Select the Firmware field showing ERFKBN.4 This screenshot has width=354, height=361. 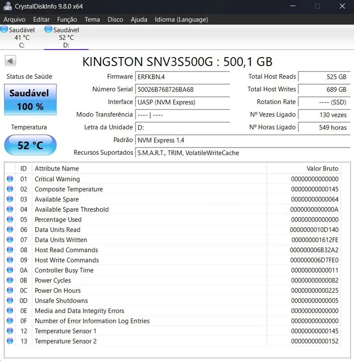pyautogui.click(x=182, y=76)
